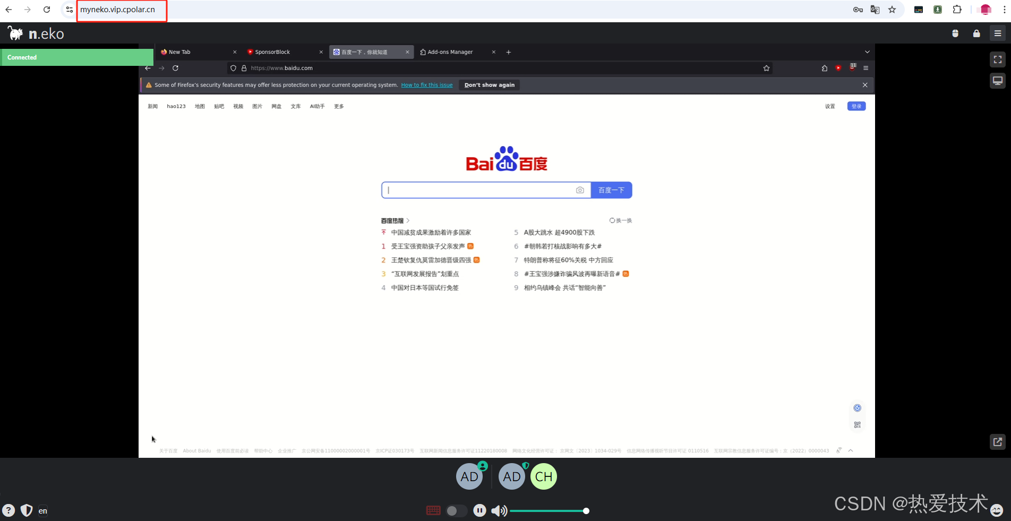1011x521 pixels.
Task: Open the n.eko side menu hamburger
Action: 998,33
